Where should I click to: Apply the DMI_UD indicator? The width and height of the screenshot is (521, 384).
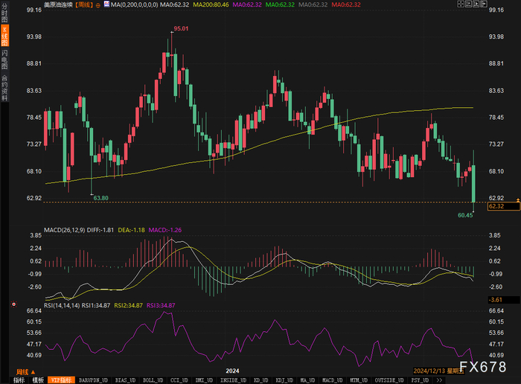[x=204, y=380]
